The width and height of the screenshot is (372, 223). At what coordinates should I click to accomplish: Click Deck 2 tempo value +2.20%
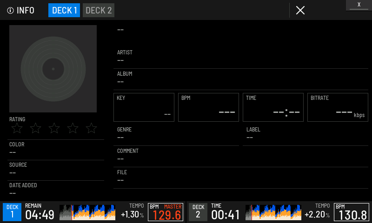[317, 215]
